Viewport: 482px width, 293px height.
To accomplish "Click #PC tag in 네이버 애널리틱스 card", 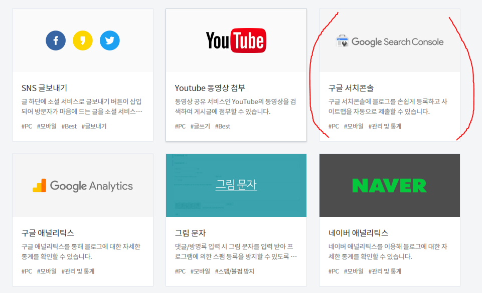I will pyautogui.click(x=334, y=271).
